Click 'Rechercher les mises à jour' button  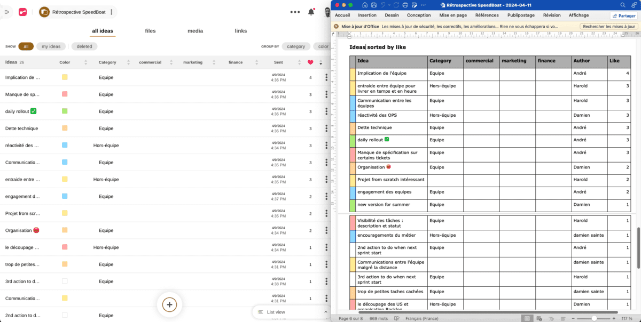click(x=609, y=26)
